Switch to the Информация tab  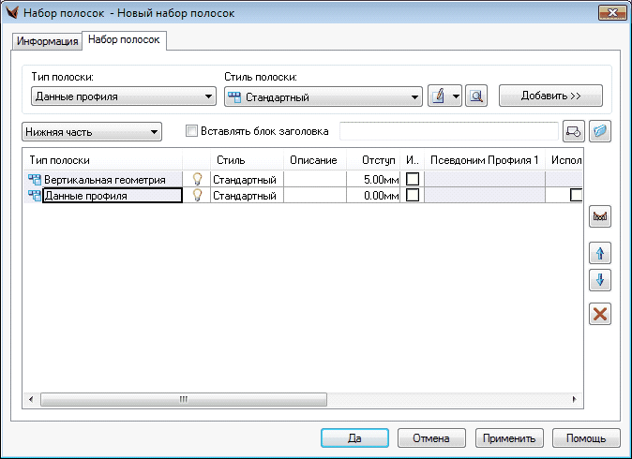pyautogui.click(x=48, y=41)
